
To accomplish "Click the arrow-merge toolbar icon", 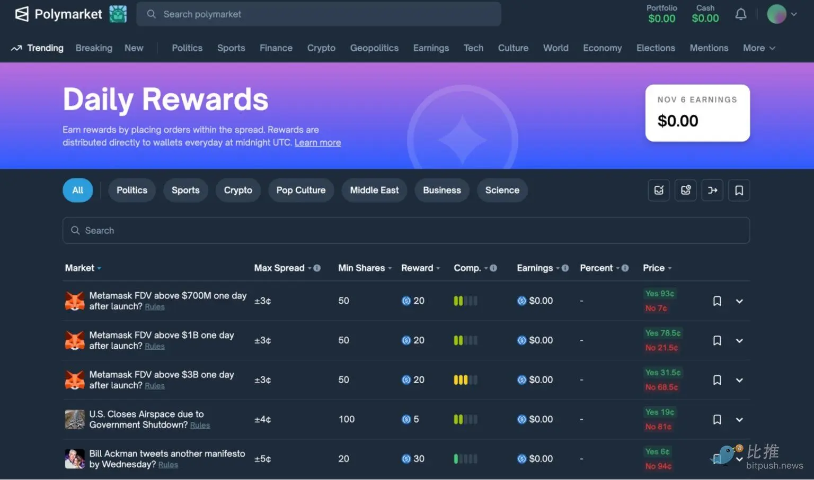I will tap(712, 191).
